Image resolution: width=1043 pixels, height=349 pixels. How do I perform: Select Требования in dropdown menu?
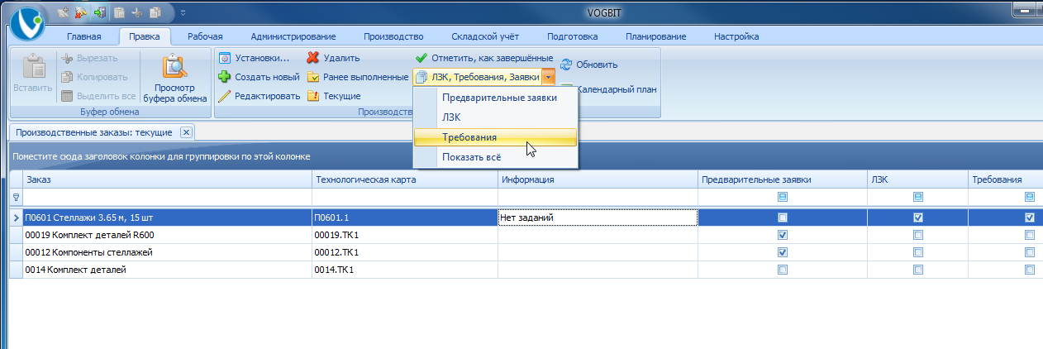click(495, 137)
